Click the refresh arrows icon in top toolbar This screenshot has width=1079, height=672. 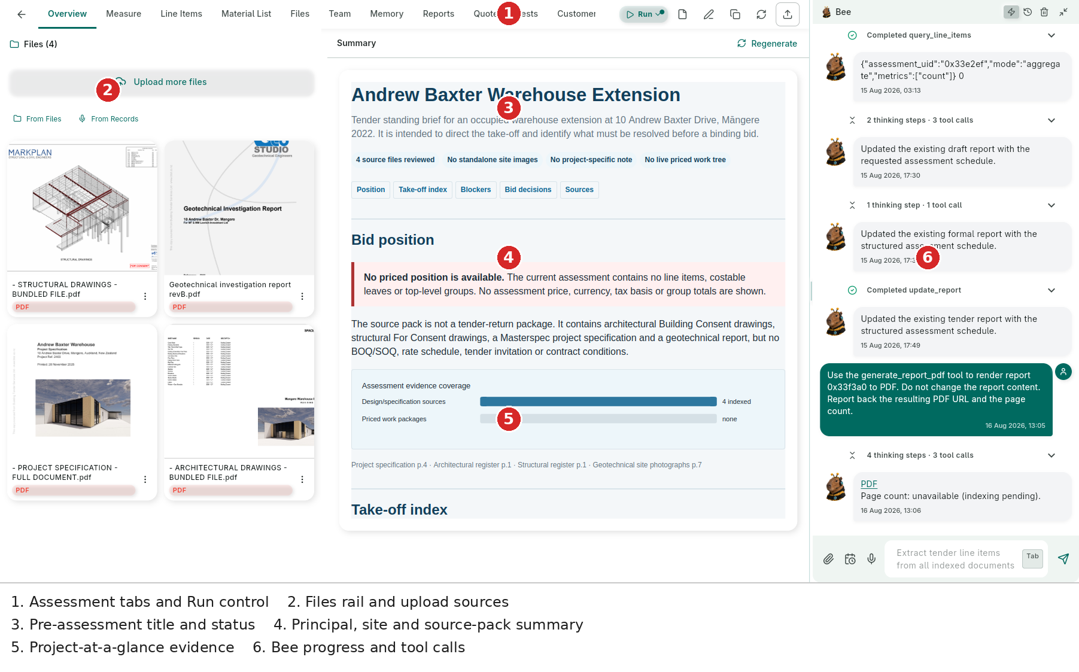tap(761, 14)
